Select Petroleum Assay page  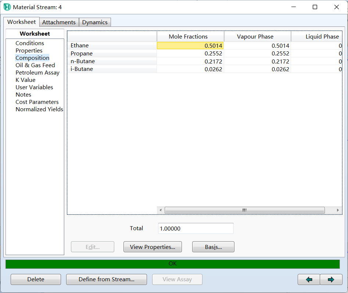coord(37,73)
